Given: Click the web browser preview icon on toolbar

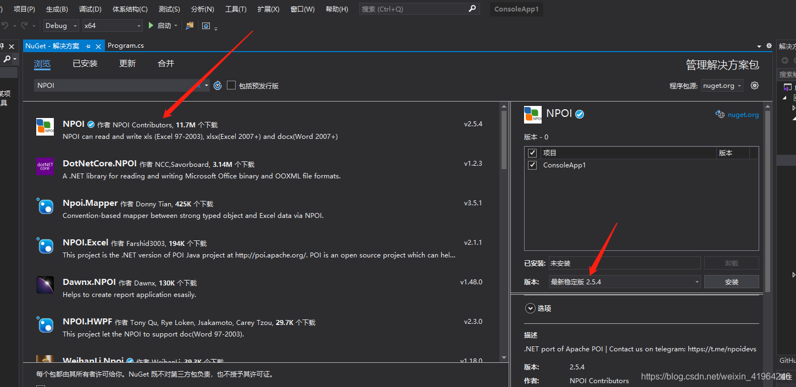Looking at the screenshot, I should tap(205, 25).
